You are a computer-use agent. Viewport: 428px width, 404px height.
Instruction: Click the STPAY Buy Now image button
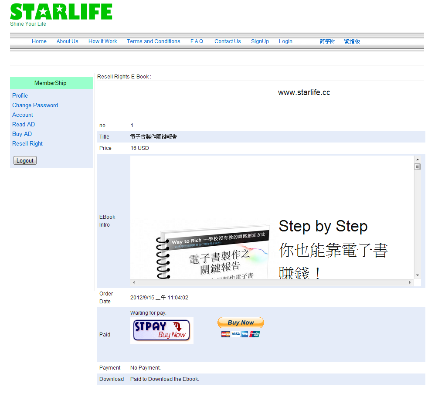click(x=162, y=330)
